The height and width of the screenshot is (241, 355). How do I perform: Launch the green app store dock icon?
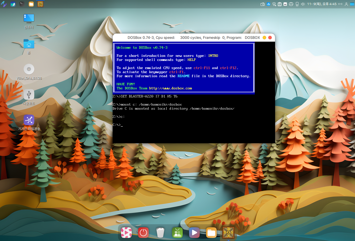point(177,232)
